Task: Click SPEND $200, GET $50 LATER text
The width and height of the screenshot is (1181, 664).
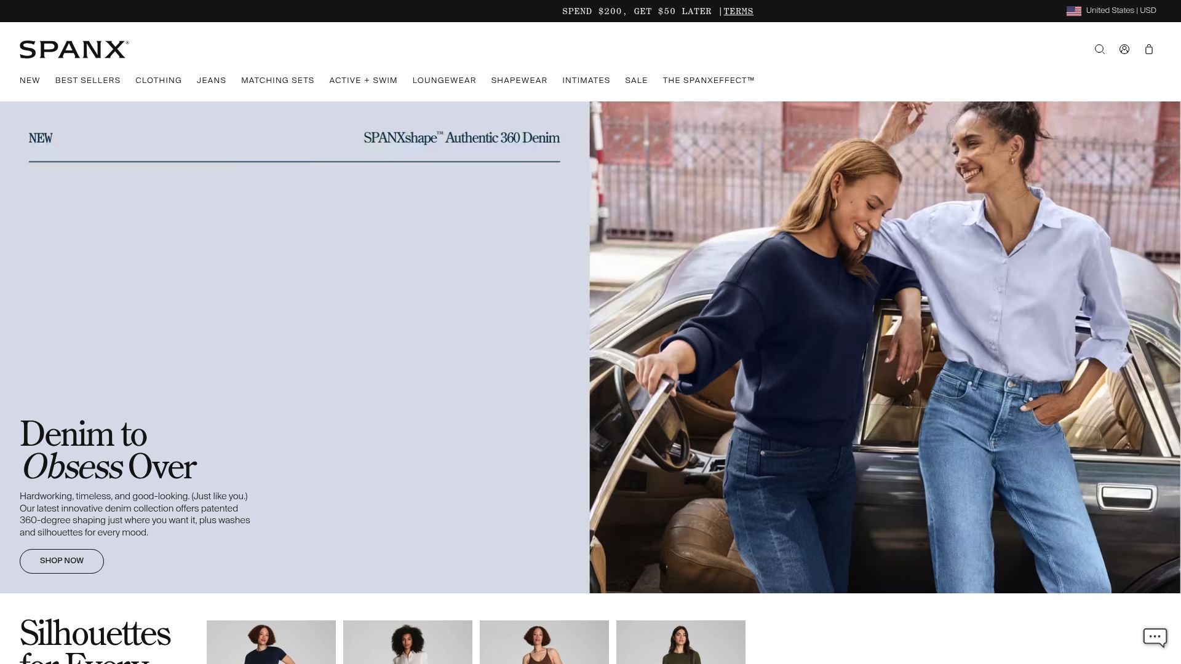Action: click(637, 11)
